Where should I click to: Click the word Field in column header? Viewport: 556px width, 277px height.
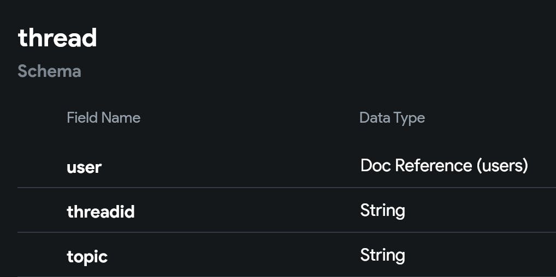(x=82, y=118)
